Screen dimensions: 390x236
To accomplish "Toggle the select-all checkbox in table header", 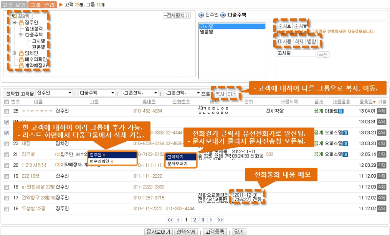I will click(6, 102).
